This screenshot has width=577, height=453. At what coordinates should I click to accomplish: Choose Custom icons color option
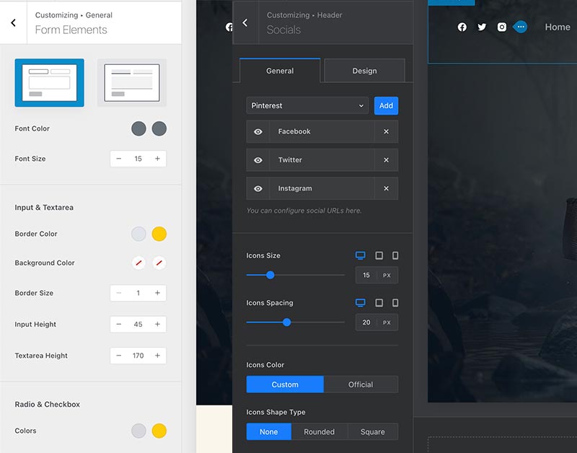pyautogui.click(x=285, y=384)
